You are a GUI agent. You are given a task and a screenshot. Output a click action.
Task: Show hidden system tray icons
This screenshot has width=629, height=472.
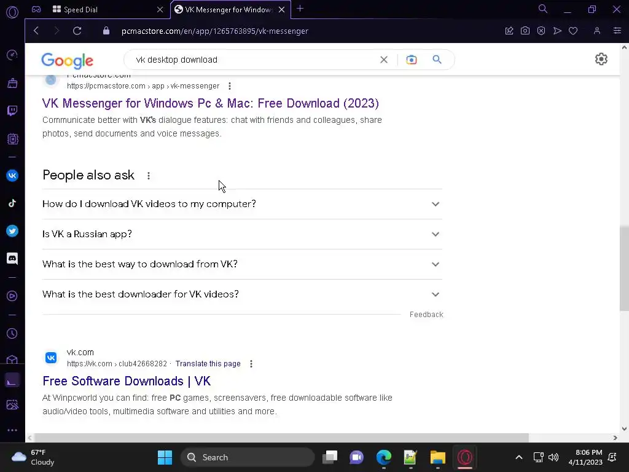(518, 457)
